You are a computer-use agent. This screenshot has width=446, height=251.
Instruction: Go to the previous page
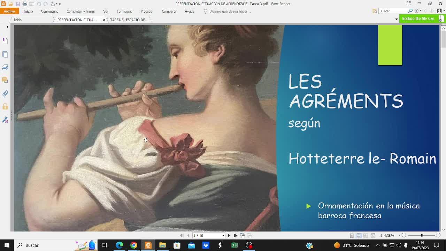click(189, 236)
